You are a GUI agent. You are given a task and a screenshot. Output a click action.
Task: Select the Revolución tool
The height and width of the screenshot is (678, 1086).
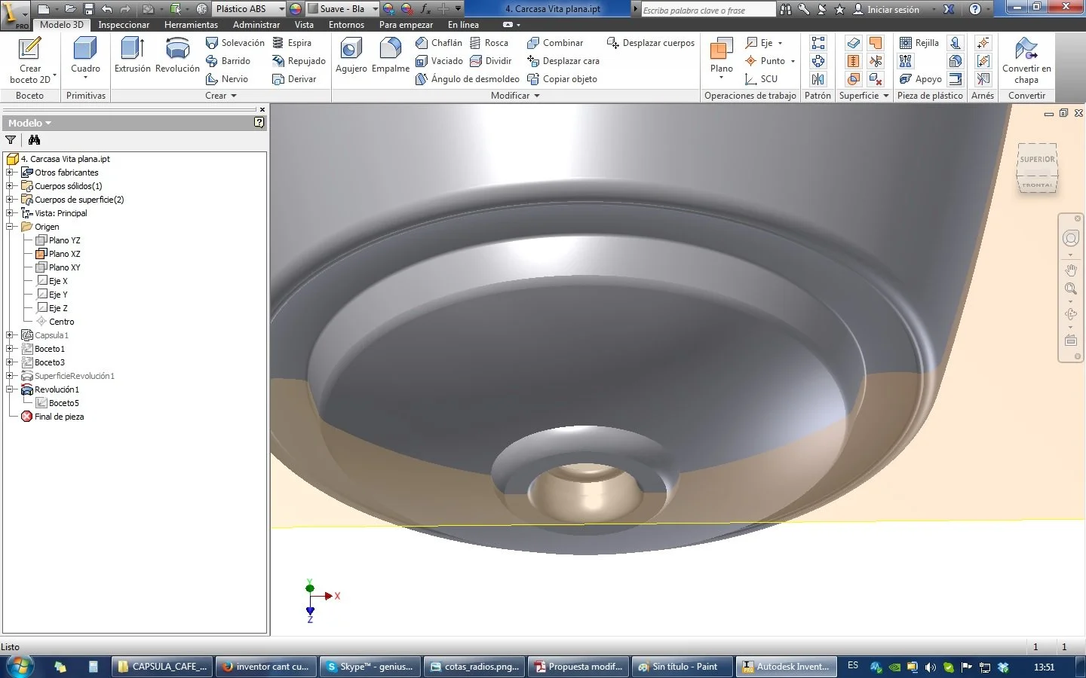177,55
